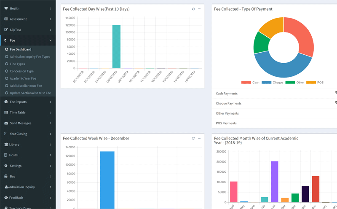Toggle the Other legend color swatch
The height and width of the screenshot is (209, 337).
[x=290, y=82]
